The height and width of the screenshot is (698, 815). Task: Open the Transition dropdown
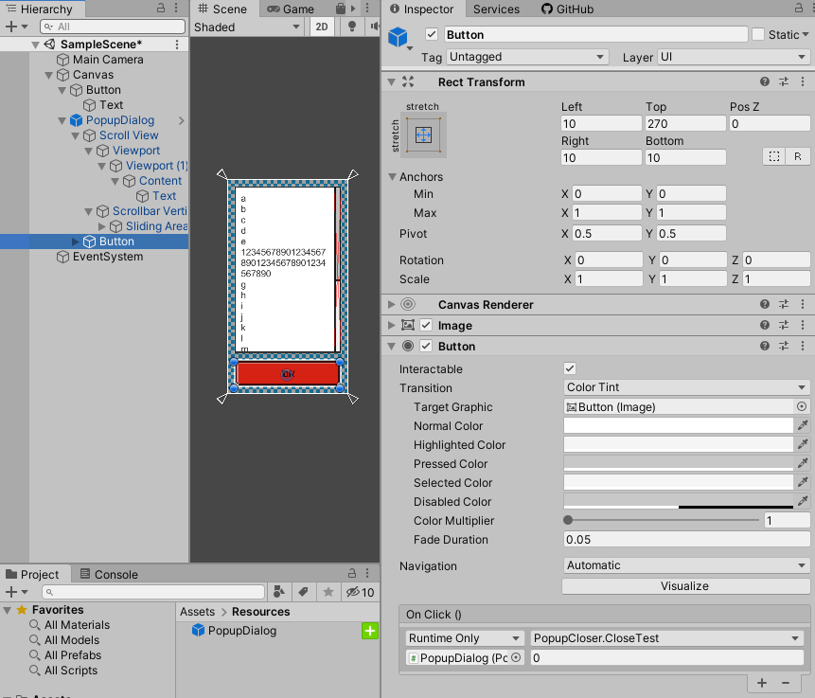point(685,387)
